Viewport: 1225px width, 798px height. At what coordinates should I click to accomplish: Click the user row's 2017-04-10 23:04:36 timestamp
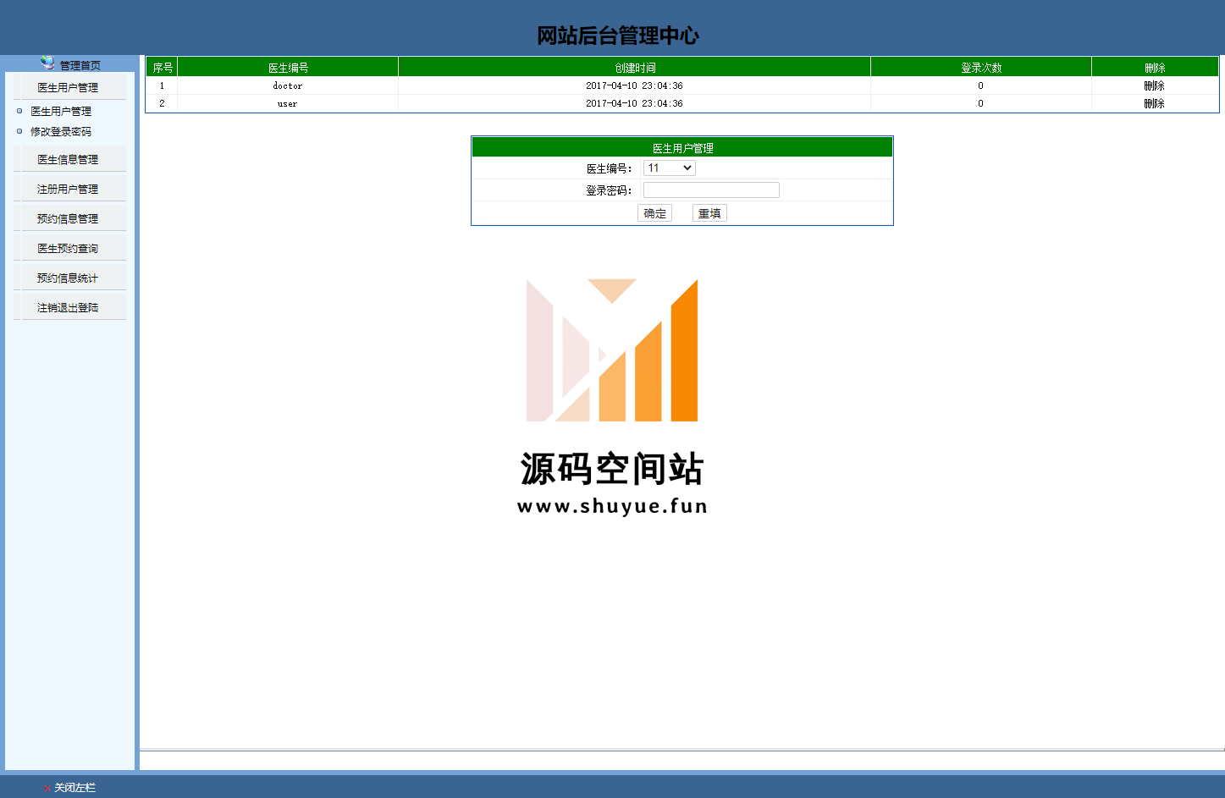(634, 103)
